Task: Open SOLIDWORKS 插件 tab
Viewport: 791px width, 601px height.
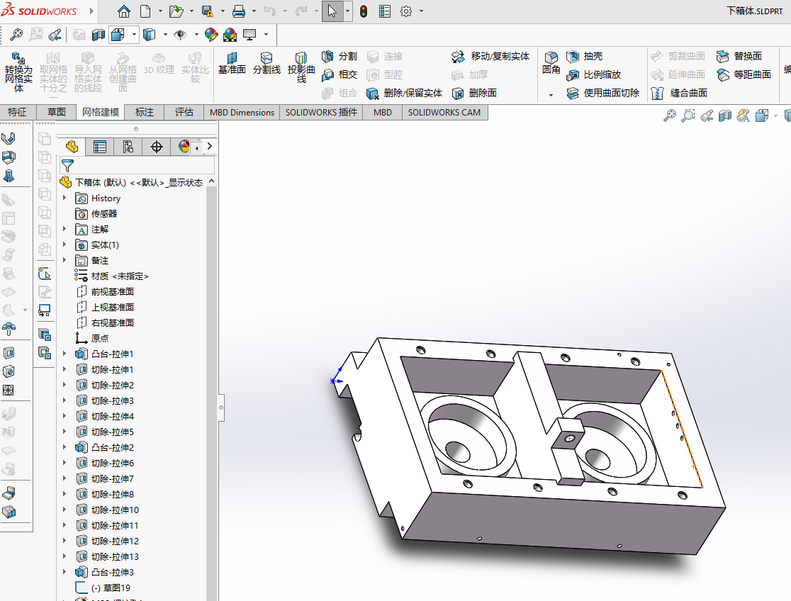Action: point(321,112)
